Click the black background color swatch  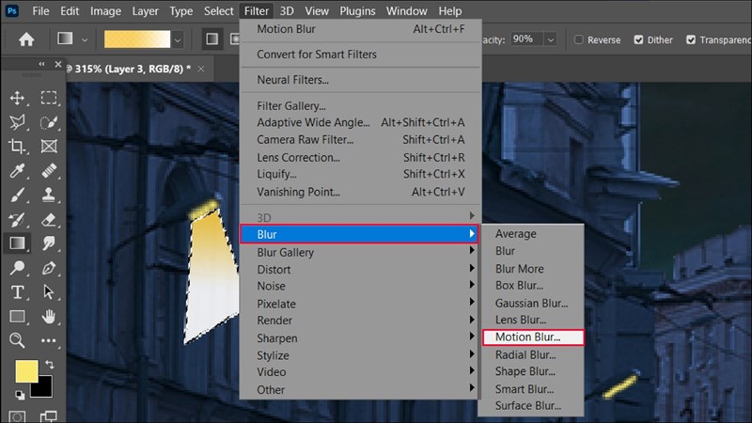point(44,389)
